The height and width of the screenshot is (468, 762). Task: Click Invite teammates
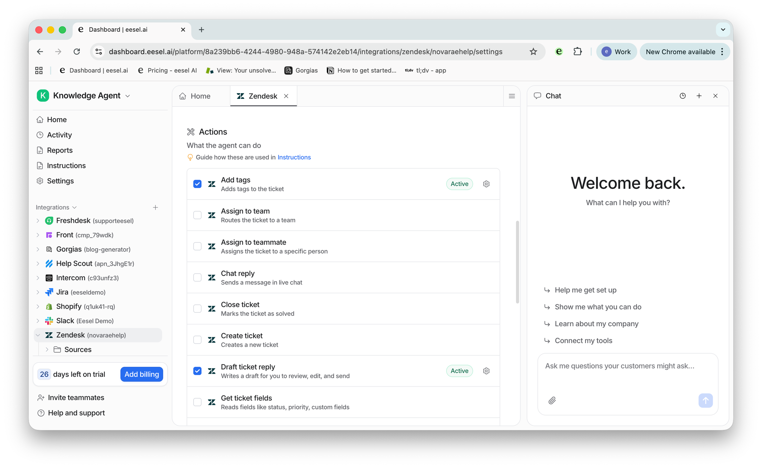pos(76,398)
